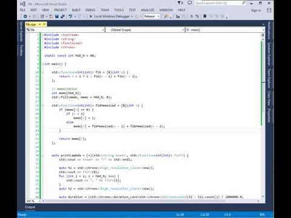Viewport: 291px width, 218px height.
Task: Open the Output panel tab
Action: click(30, 207)
